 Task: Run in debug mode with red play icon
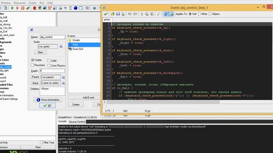pyautogui.click(x=17, y=8)
